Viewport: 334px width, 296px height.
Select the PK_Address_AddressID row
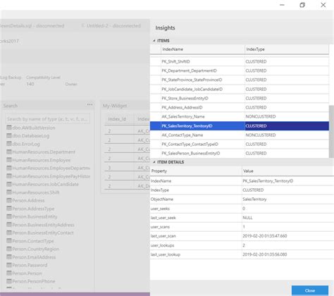[240, 107]
